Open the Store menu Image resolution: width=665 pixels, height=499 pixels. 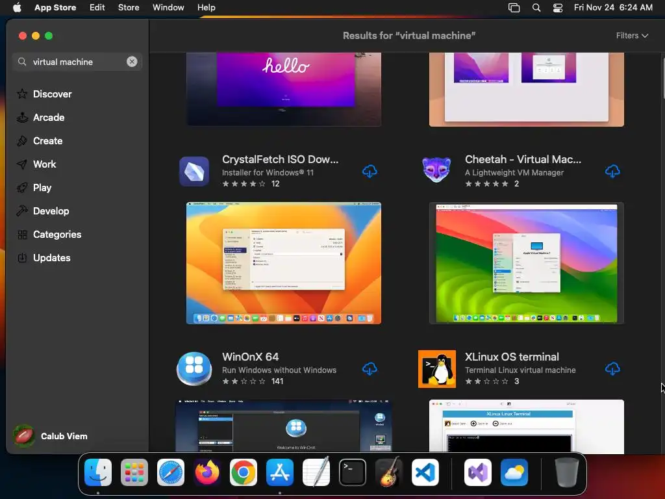[x=129, y=7]
